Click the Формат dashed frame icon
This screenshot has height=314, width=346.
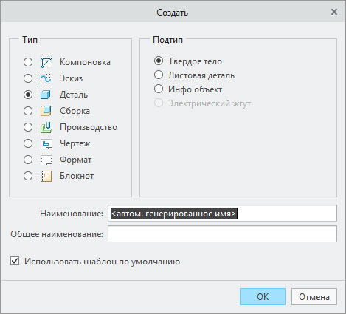tap(46, 160)
